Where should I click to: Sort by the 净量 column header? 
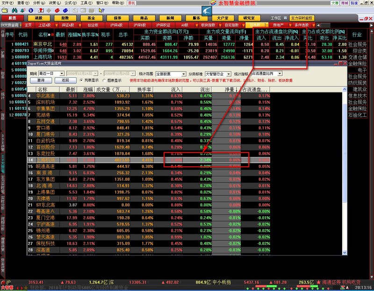point(226,90)
